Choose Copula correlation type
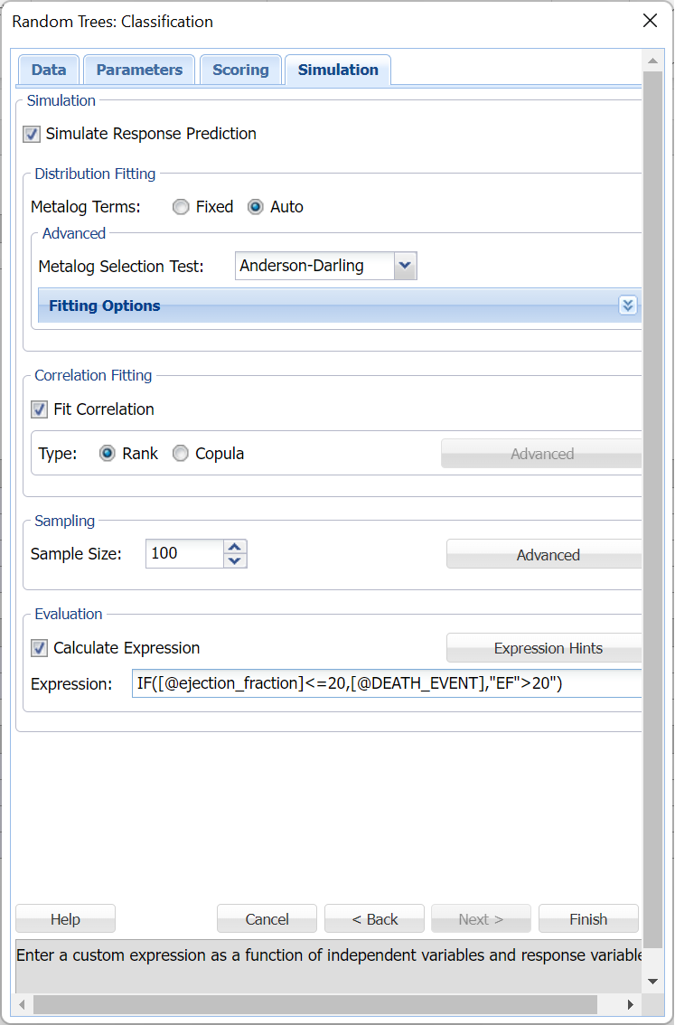The height and width of the screenshot is (1025, 675). [x=181, y=454]
